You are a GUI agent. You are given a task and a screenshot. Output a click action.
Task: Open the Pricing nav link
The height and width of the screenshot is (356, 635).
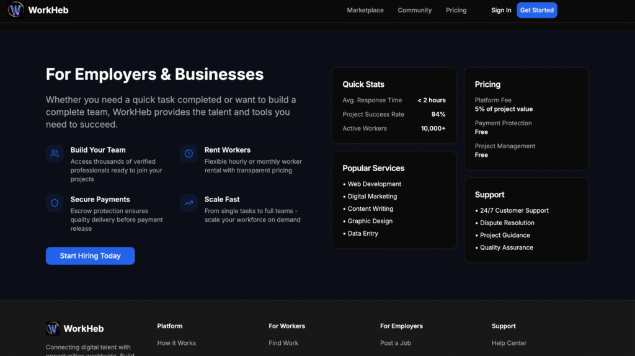[456, 11]
